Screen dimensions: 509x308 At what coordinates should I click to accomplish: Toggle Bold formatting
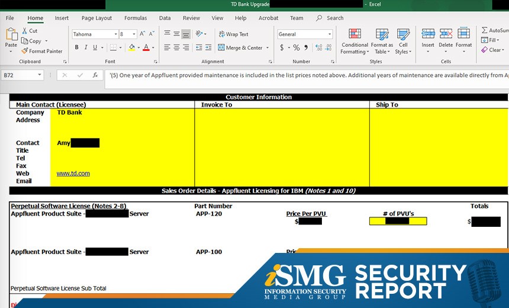click(x=76, y=47)
